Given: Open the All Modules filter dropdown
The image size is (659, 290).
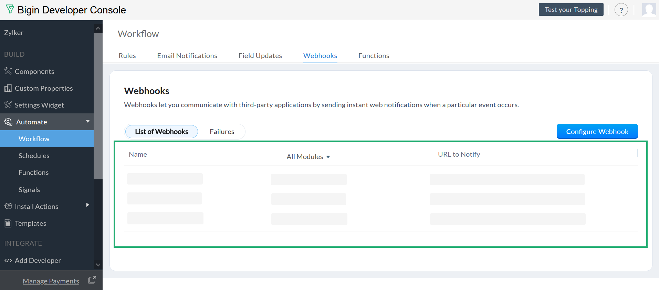Looking at the screenshot, I should [x=308, y=157].
